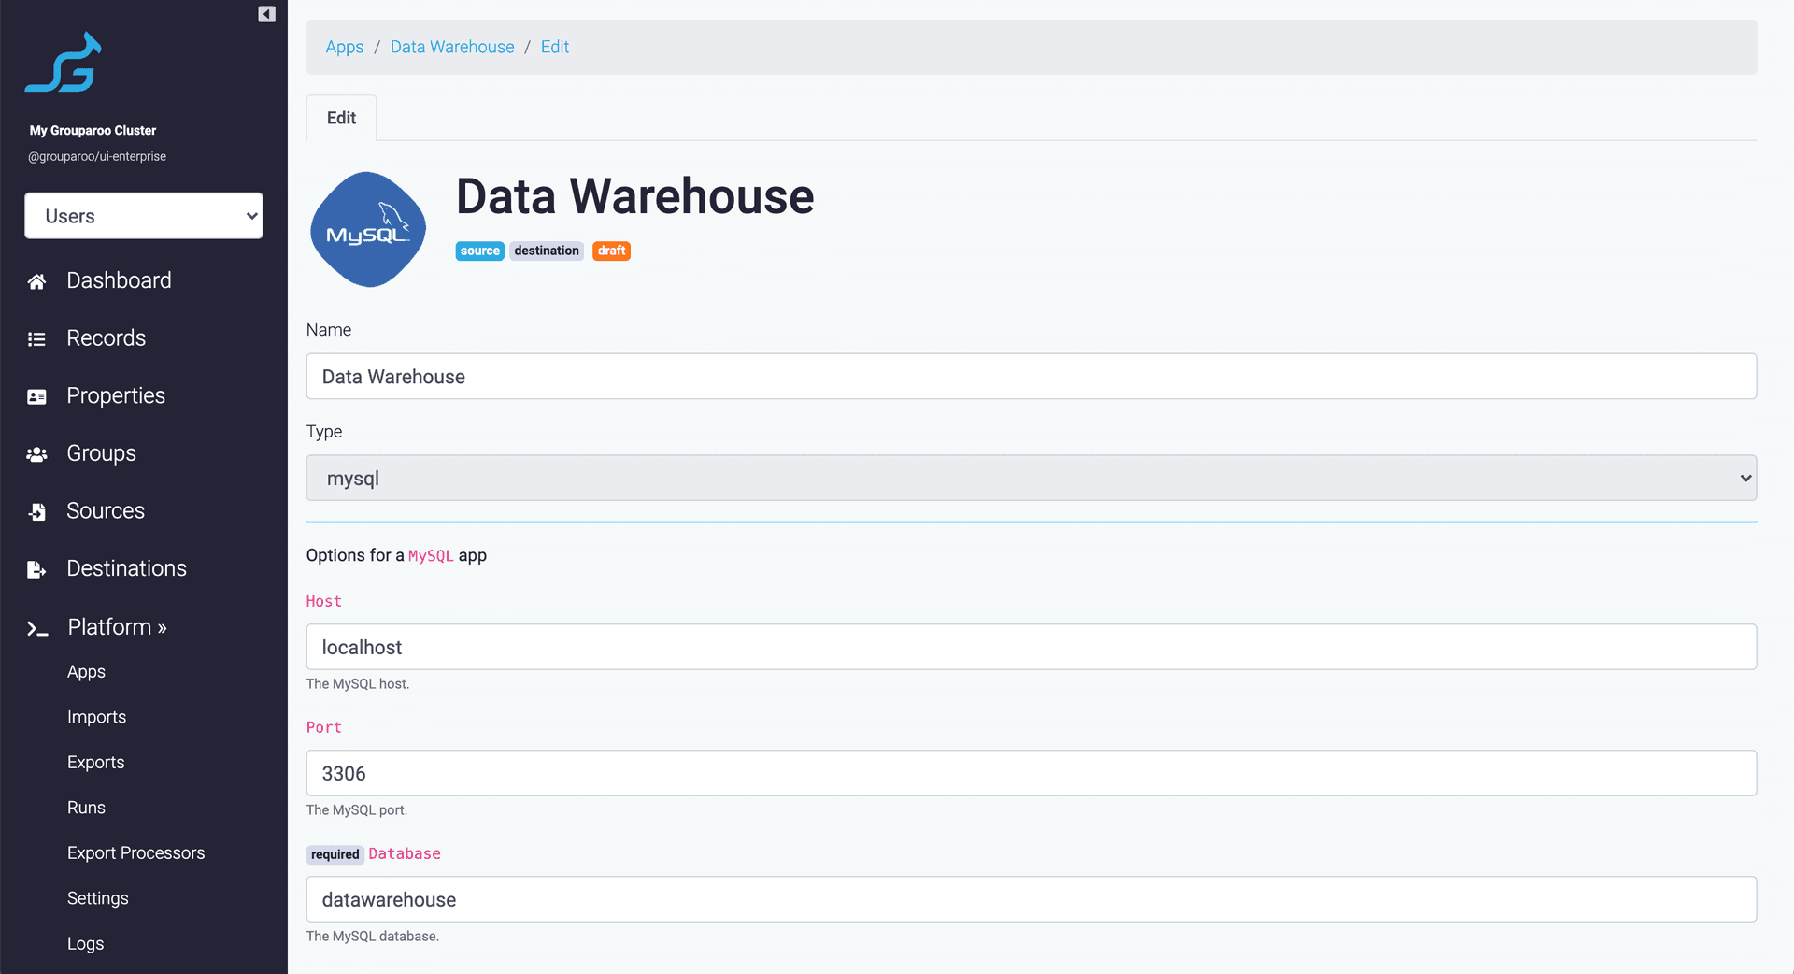This screenshot has height=974, width=1794.
Task: Select the Edit tab
Action: [x=341, y=118]
